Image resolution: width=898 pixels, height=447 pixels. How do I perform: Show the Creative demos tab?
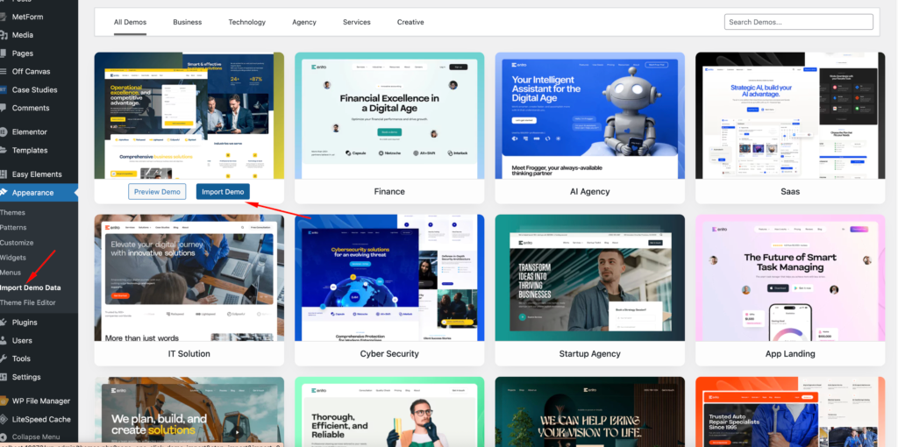[410, 22]
